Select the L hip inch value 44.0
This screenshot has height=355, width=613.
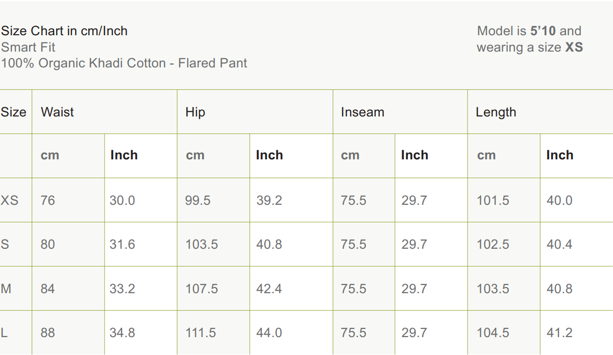click(x=269, y=333)
